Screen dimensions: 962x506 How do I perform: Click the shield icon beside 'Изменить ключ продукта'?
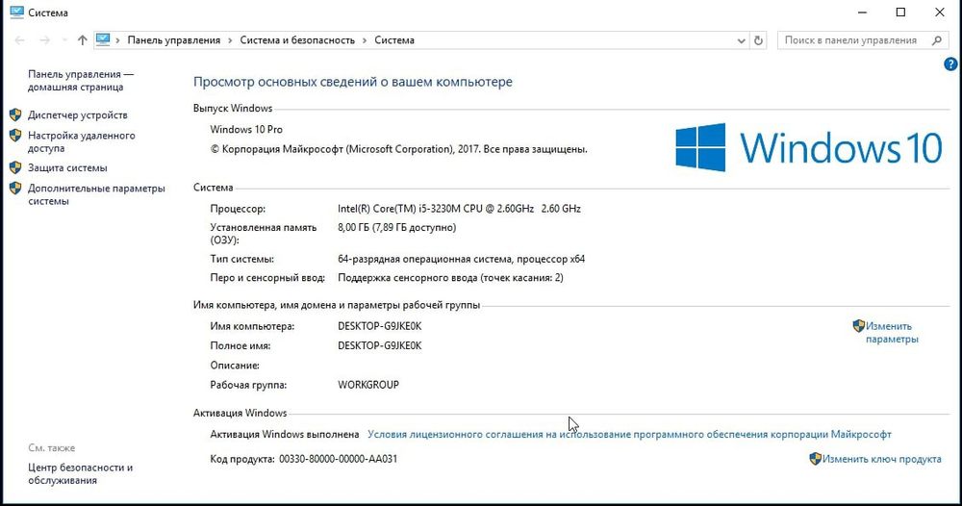pos(816,458)
